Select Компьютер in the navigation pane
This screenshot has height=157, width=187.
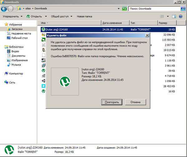16,74
